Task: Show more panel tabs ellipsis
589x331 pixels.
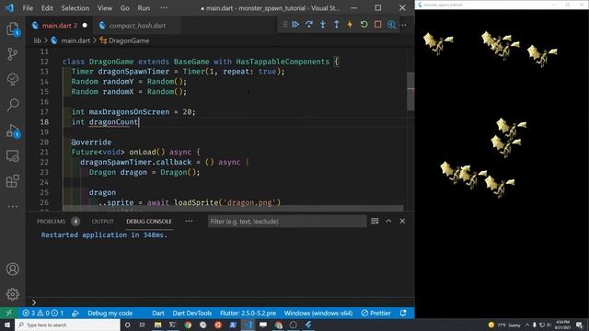Action: (x=189, y=221)
